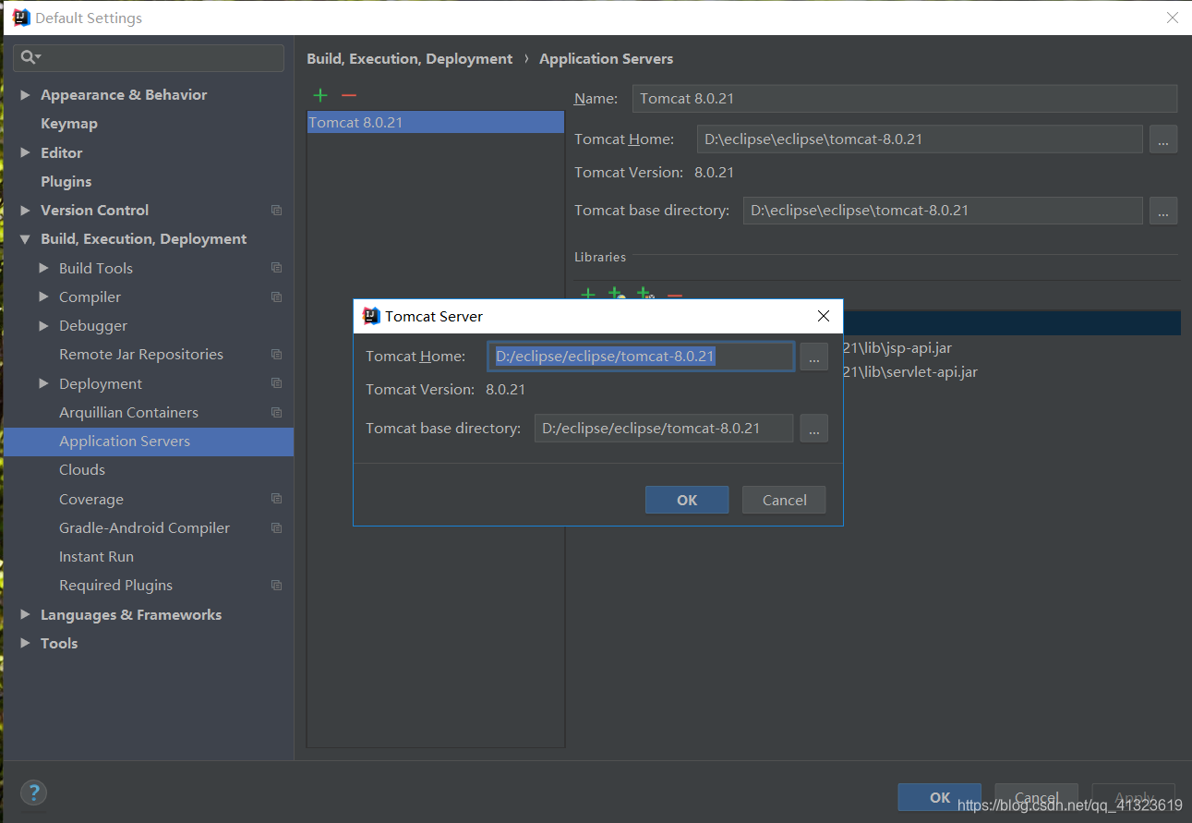Viewport: 1192px width, 823px height.
Task: Select Application Servers in the tree
Action: pos(149,441)
